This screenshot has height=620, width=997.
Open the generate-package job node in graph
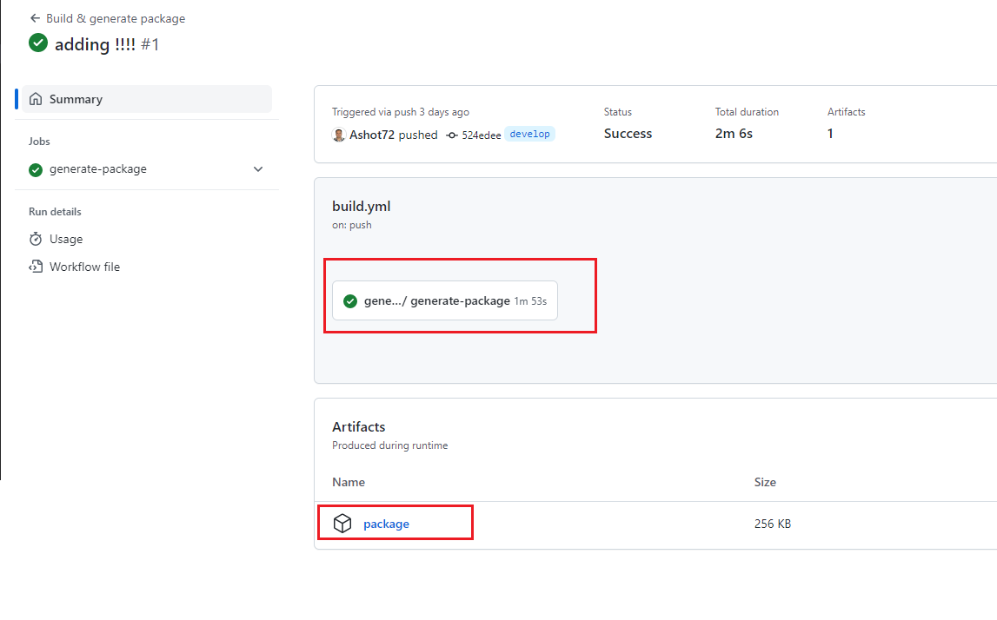[x=444, y=300]
